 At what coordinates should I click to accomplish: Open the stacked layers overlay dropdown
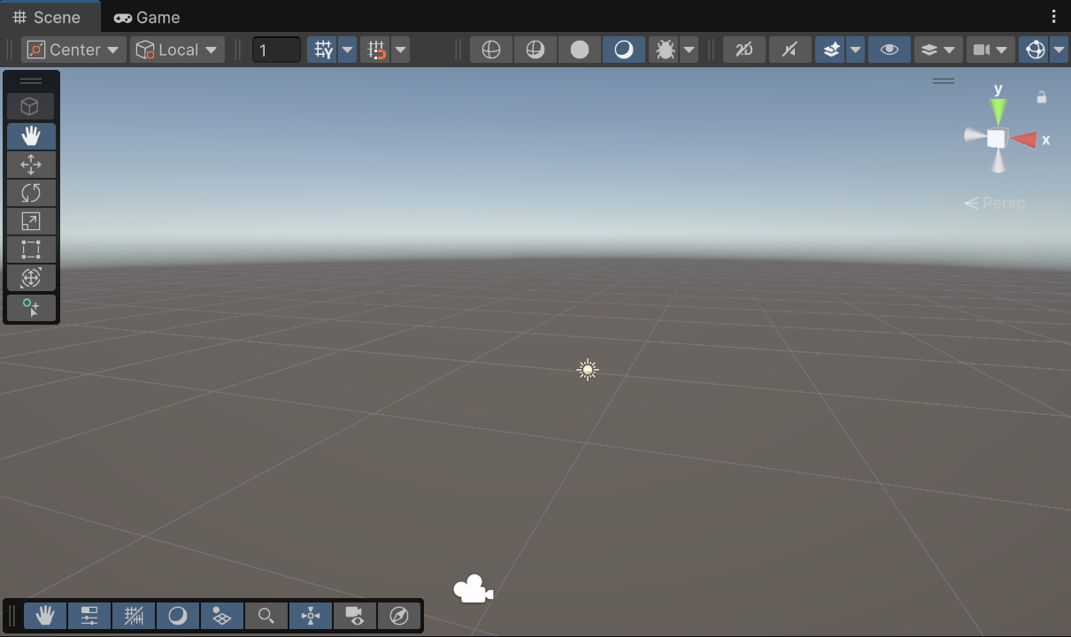click(x=938, y=50)
